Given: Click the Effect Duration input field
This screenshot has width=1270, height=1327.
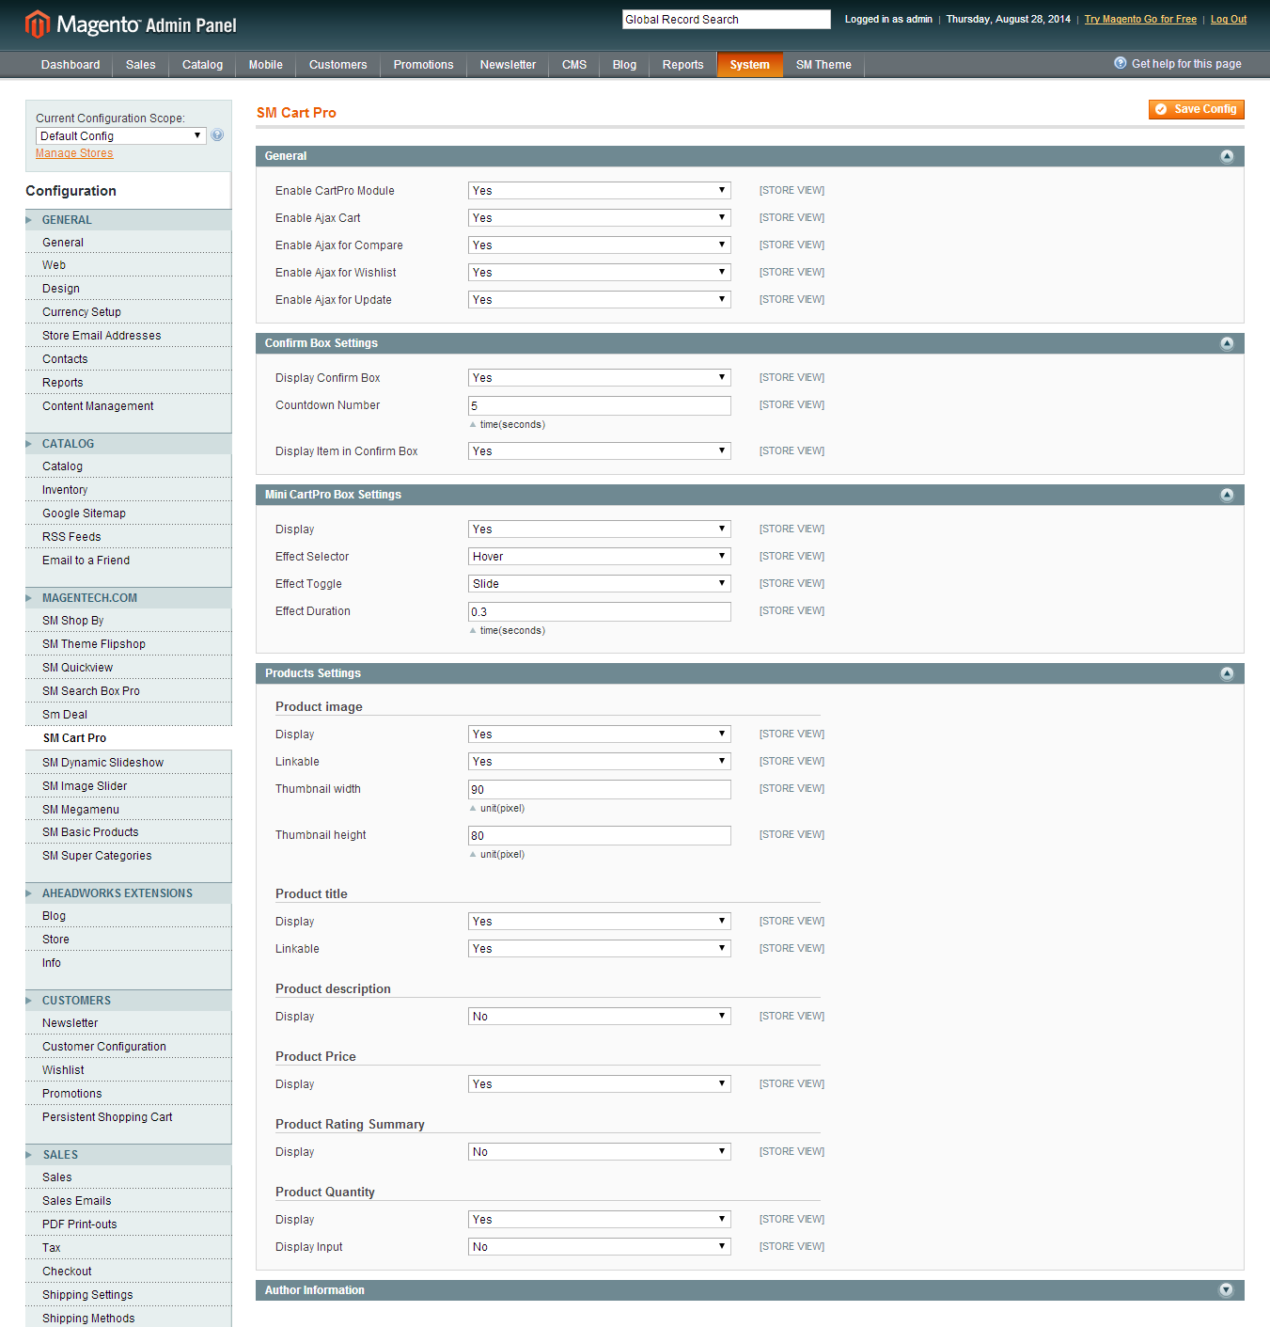Looking at the screenshot, I should [x=600, y=612].
